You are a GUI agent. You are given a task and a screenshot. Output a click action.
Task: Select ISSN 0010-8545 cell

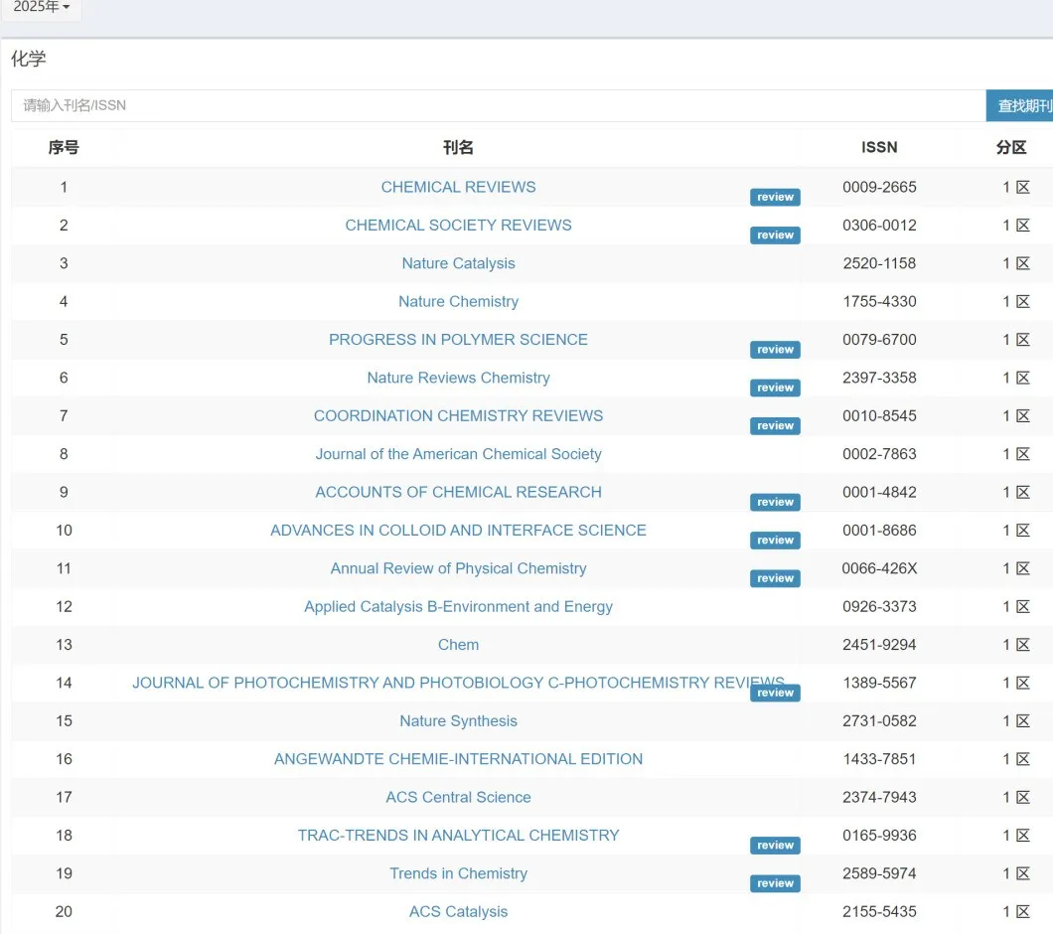pyautogui.click(x=879, y=416)
